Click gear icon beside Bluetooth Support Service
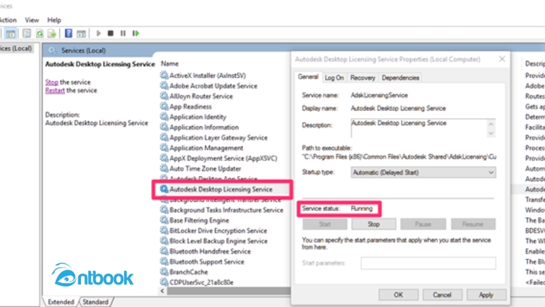This screenshot has height=307, width=545. [x=163, y=261]
